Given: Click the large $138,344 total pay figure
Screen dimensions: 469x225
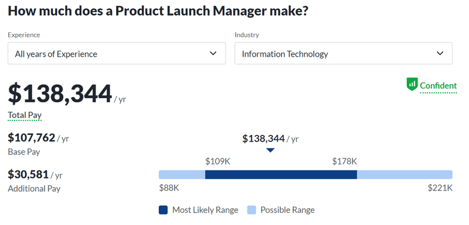Looking at the screenshot, I should pyautogui.click(x=60, y=94).
